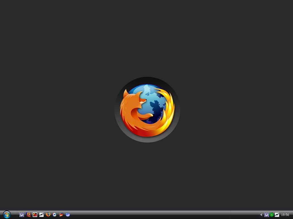Launch Firefox from the quick launch bar
Viewport: 293px width, 219px height.
48,214
